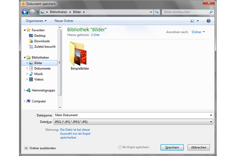Open the view options dropdown arrow
This screenshot has height=156, width=236.
198,21
